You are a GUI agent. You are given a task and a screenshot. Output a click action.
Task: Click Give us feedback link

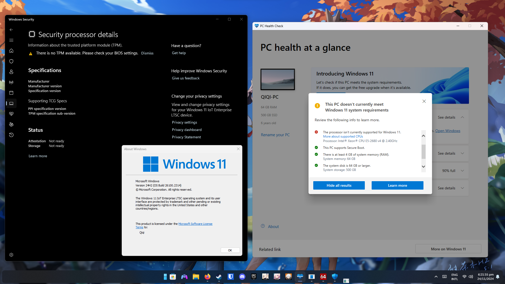coord(186,78)
